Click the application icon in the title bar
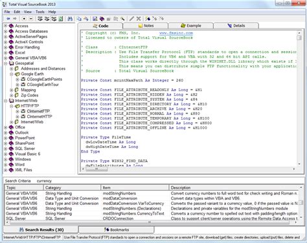The height and width of the screenshot is (243, 307). [5, 4]
